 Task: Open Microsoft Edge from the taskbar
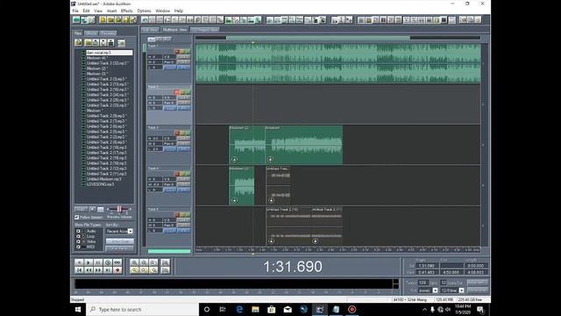click(239, 309)
